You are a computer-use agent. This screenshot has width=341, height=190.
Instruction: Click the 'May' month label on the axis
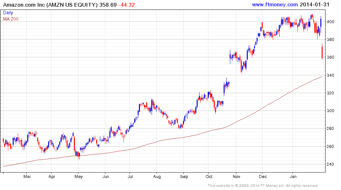point(78,176)
